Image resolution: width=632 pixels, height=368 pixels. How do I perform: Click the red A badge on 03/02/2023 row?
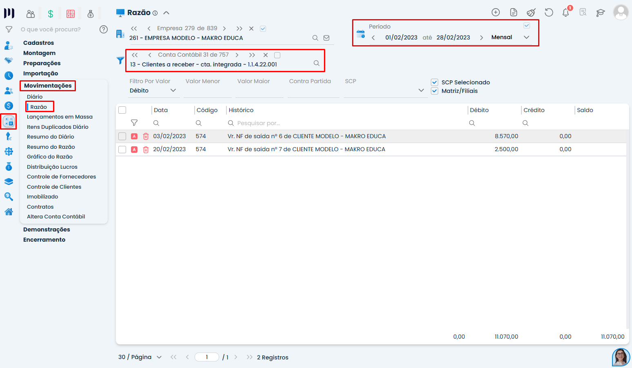134,137
